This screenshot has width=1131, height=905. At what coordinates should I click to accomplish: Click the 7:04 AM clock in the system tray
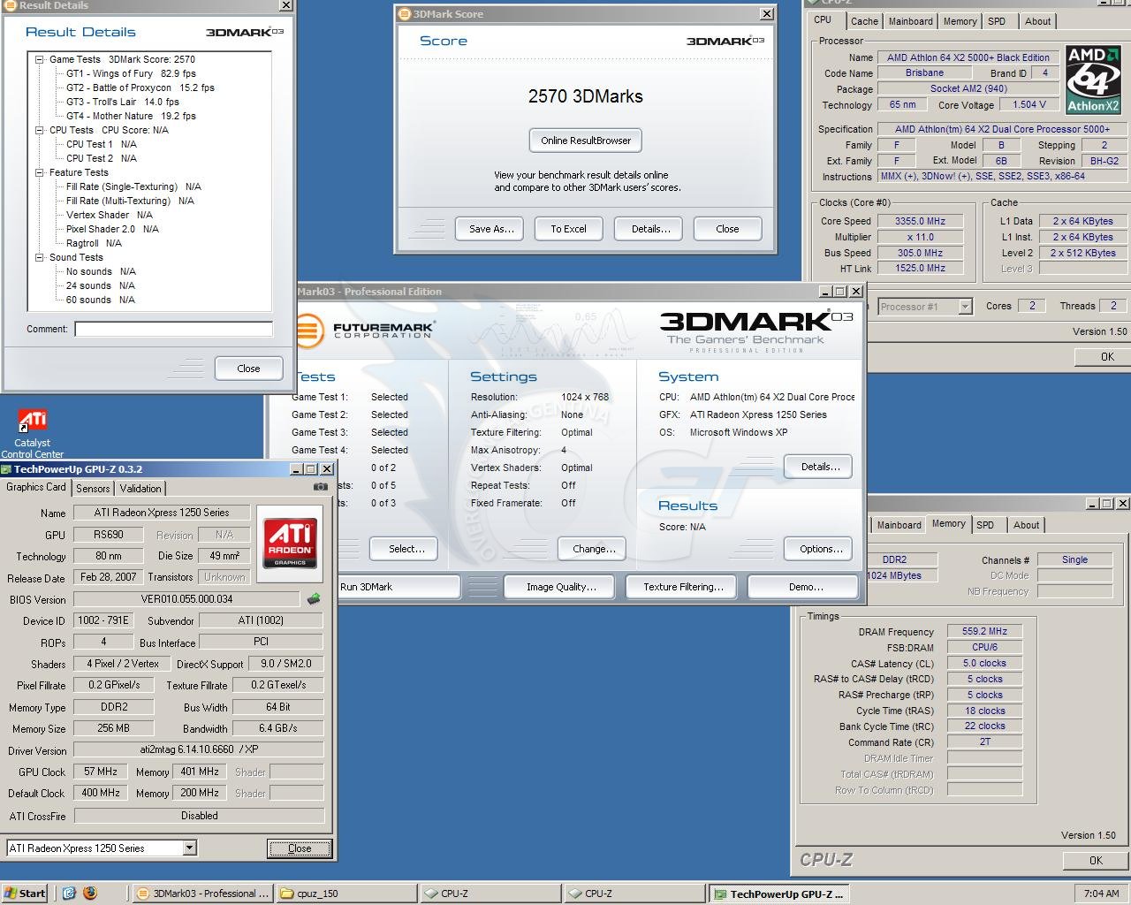[1101, 893]
